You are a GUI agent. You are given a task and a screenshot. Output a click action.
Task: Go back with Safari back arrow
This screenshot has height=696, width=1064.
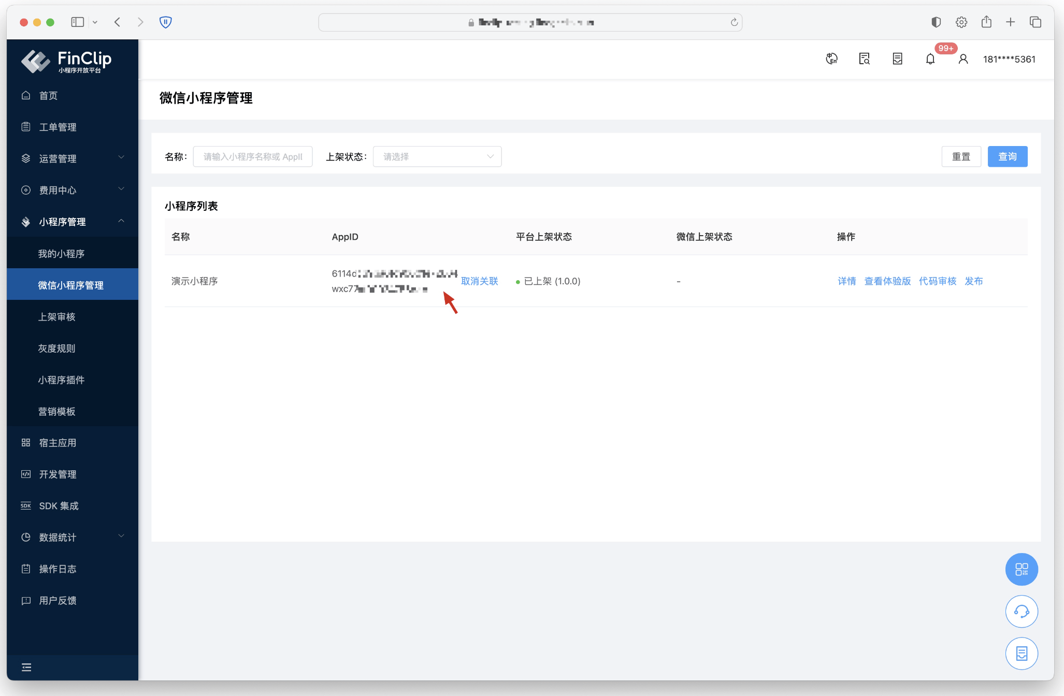[x=118, y=22]
